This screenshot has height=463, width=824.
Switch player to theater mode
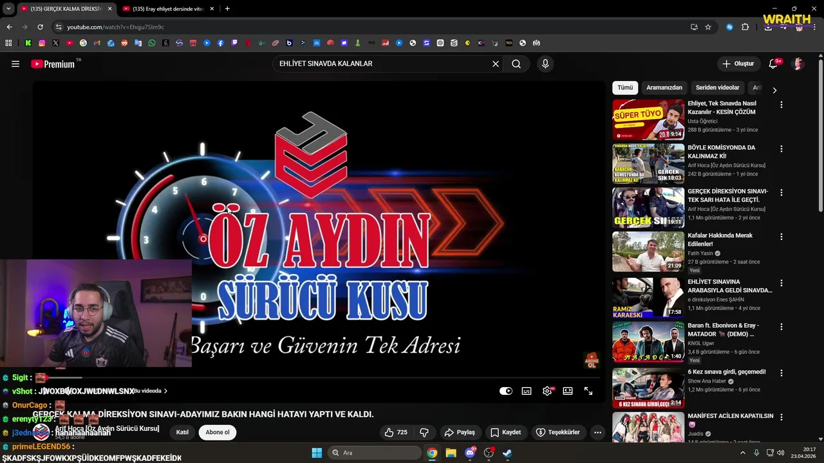[x=568, y=391]
